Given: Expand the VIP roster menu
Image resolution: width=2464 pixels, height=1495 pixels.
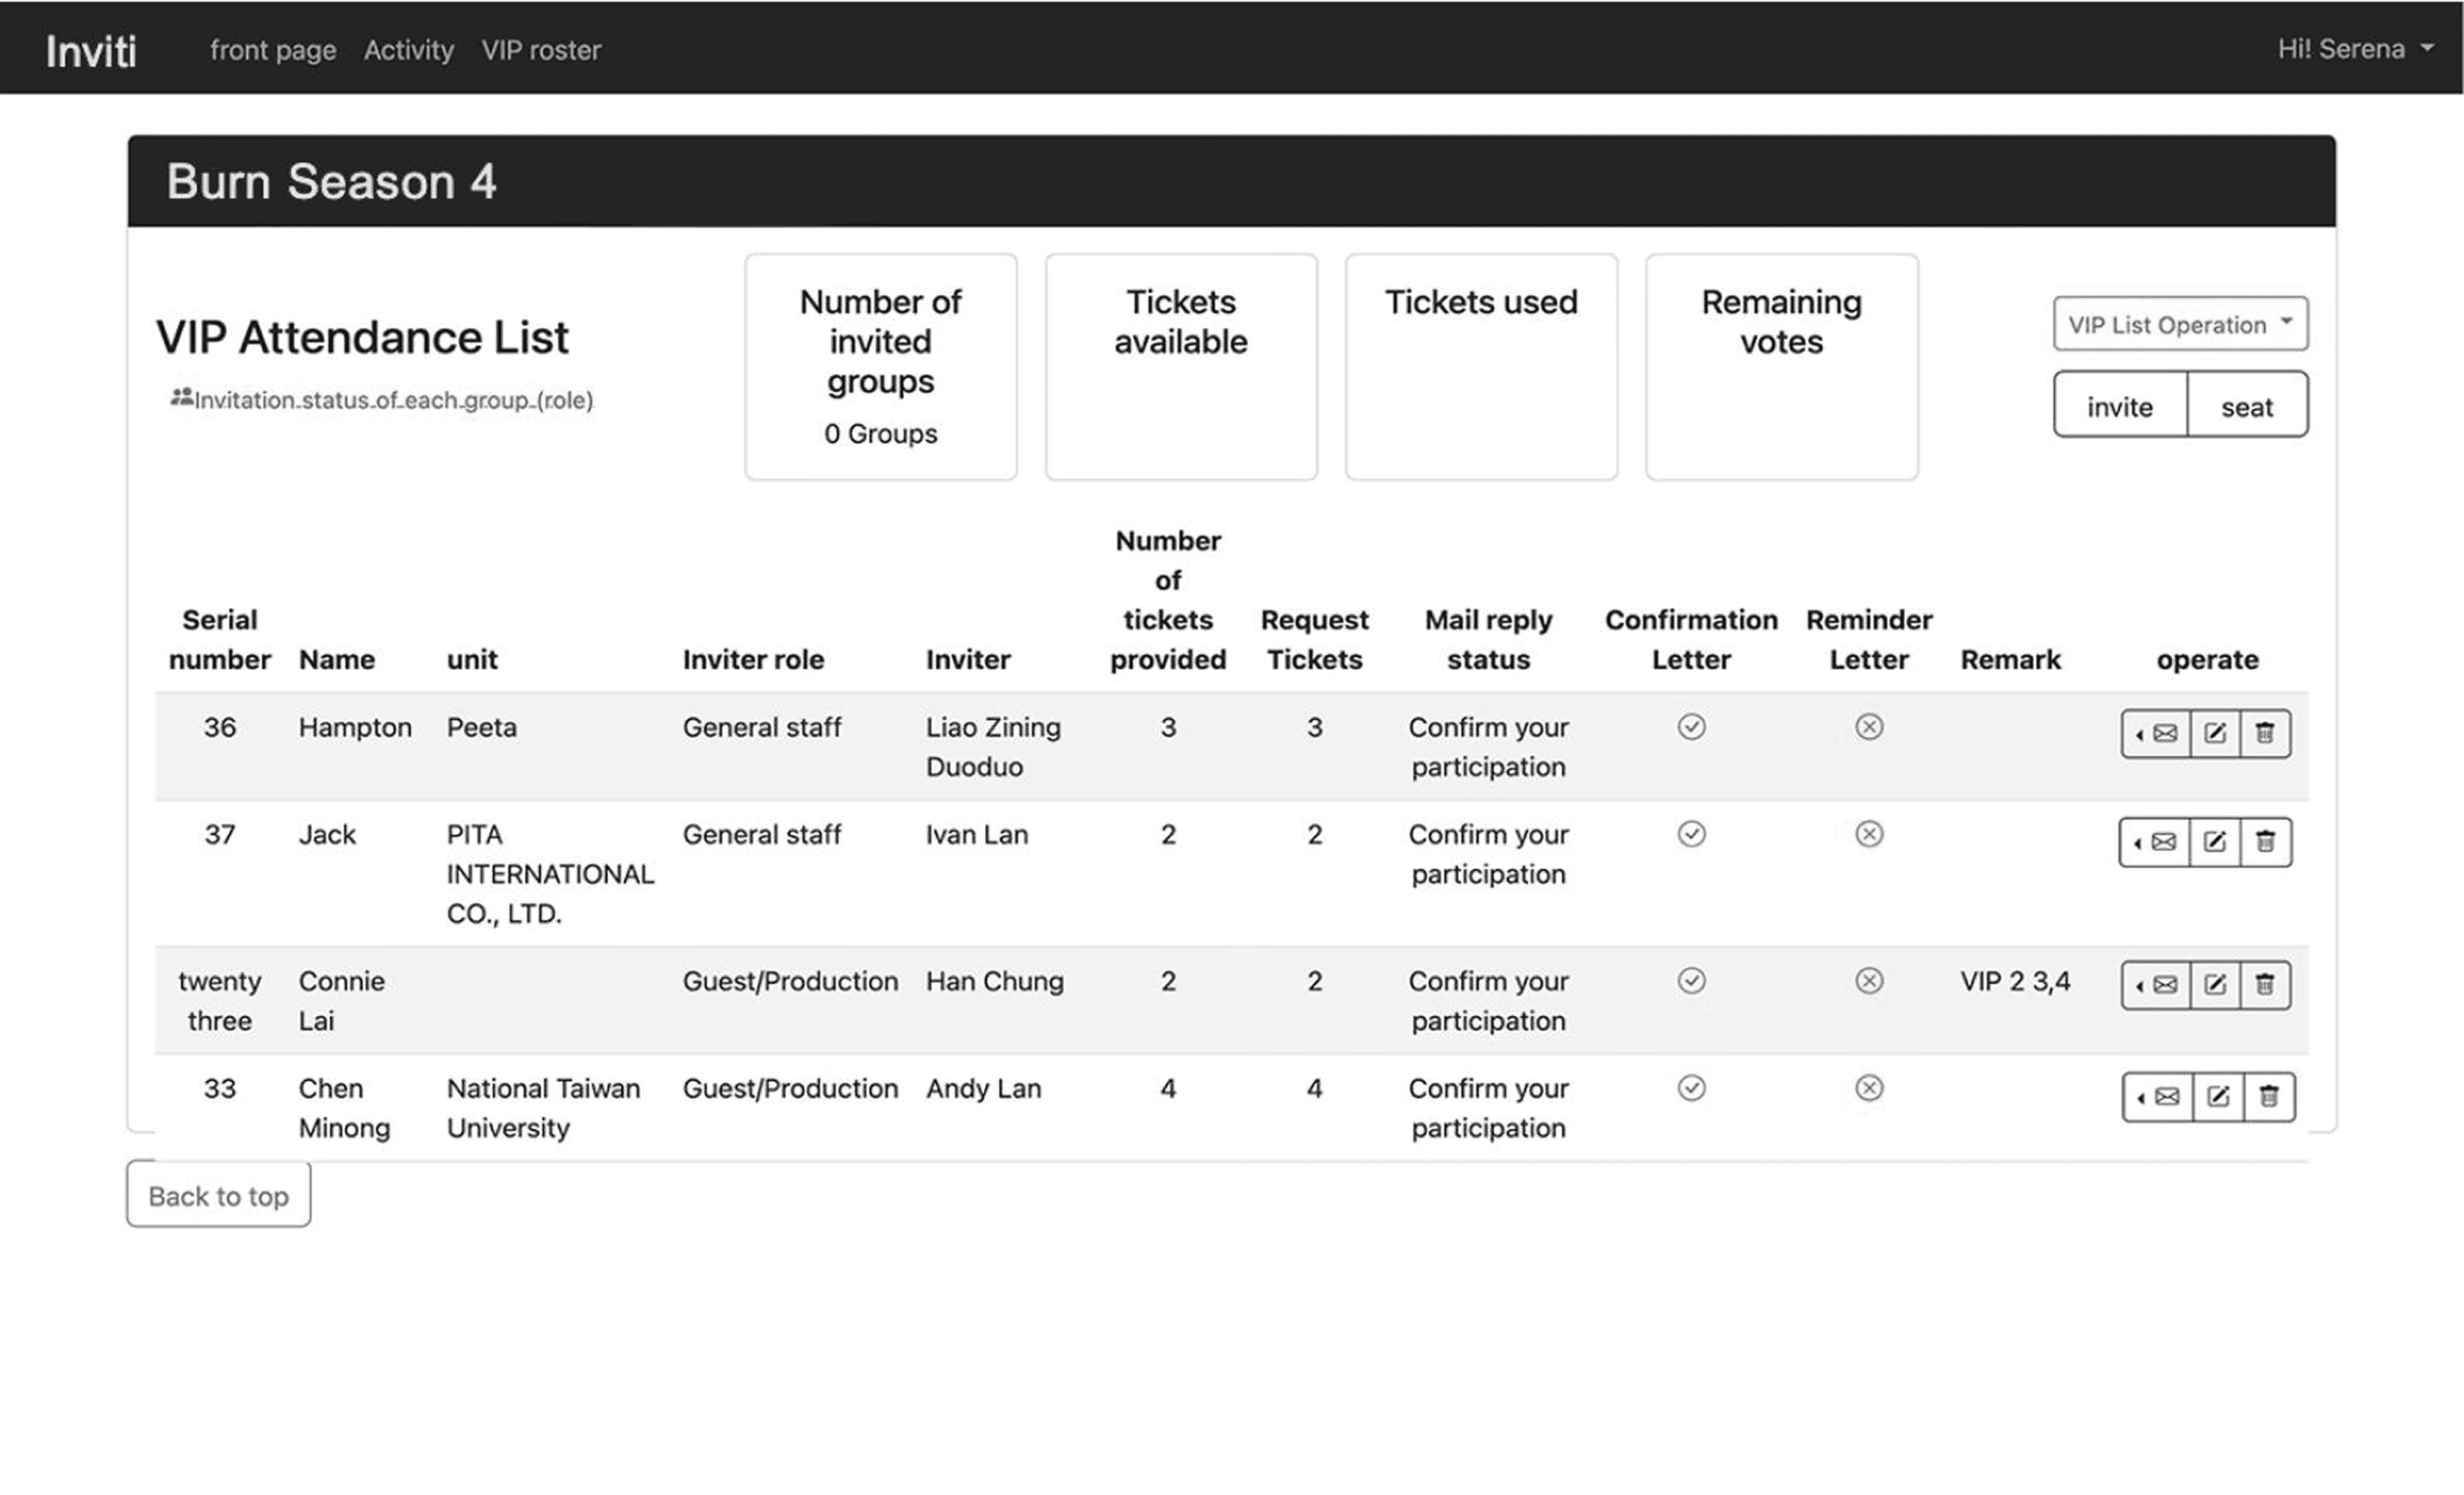Looking at the screenshot, I should [541, 50].
